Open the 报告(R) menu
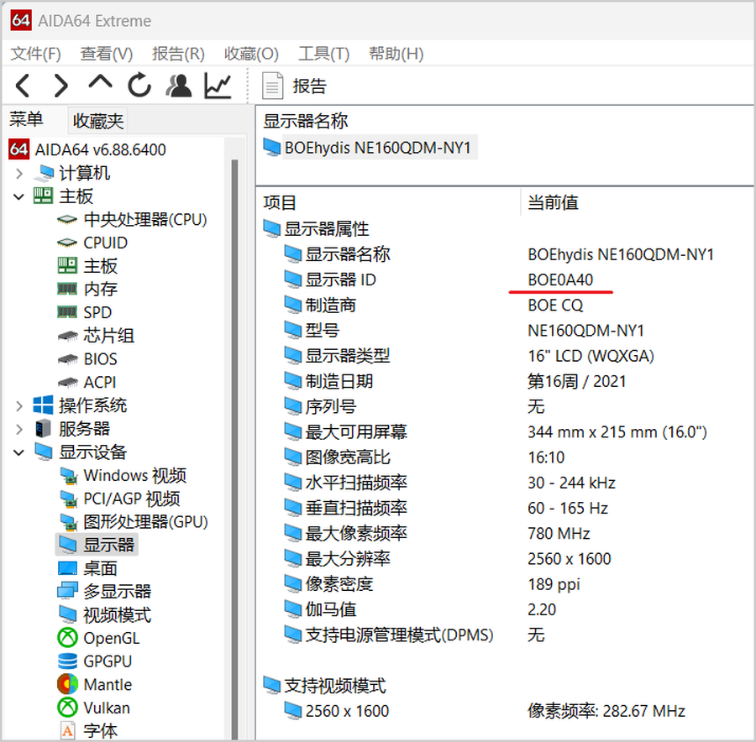The image size is (756, 742). pyautogui.click(x=178, y=54)
